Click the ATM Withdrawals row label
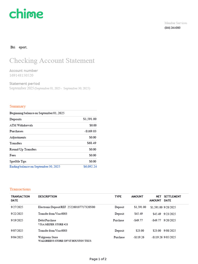The image size is (198, 264). pyautogui.click(x=21, y=125)
